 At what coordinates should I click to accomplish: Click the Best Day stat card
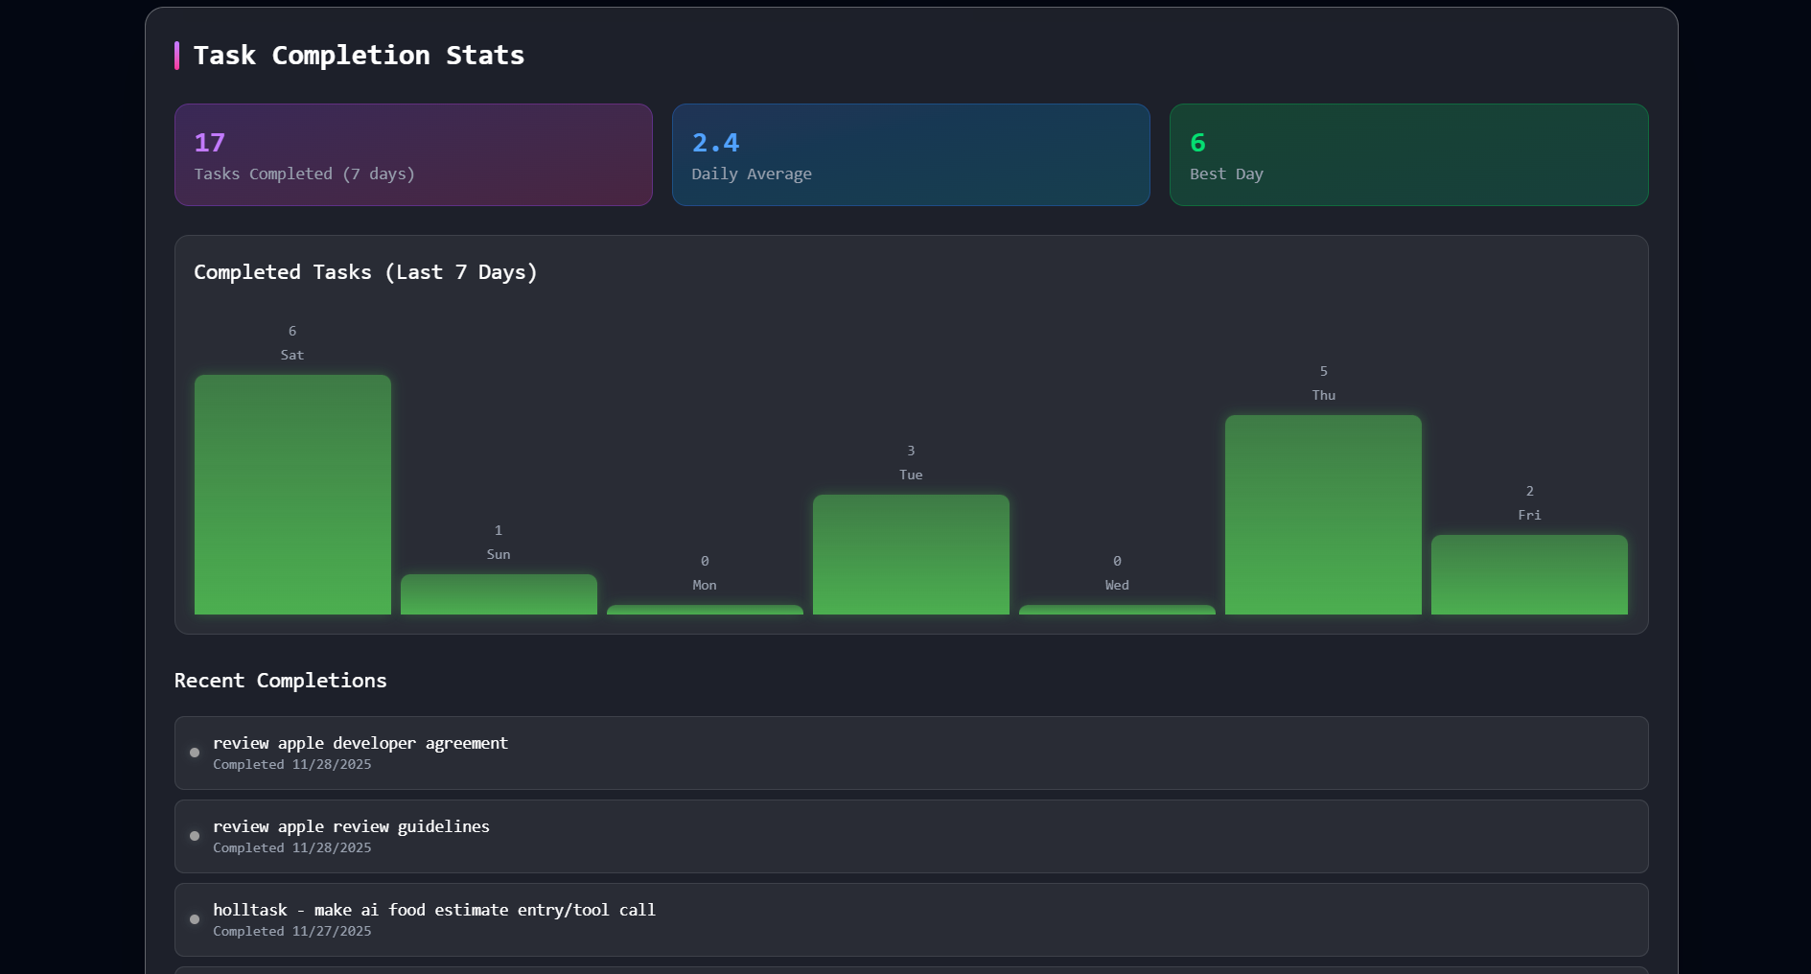[x=1407, y=154]
